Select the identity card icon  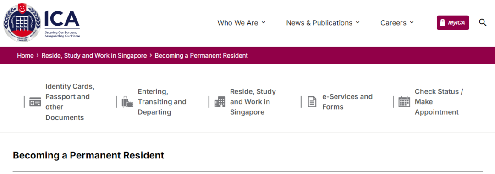[x=35, y=102]
